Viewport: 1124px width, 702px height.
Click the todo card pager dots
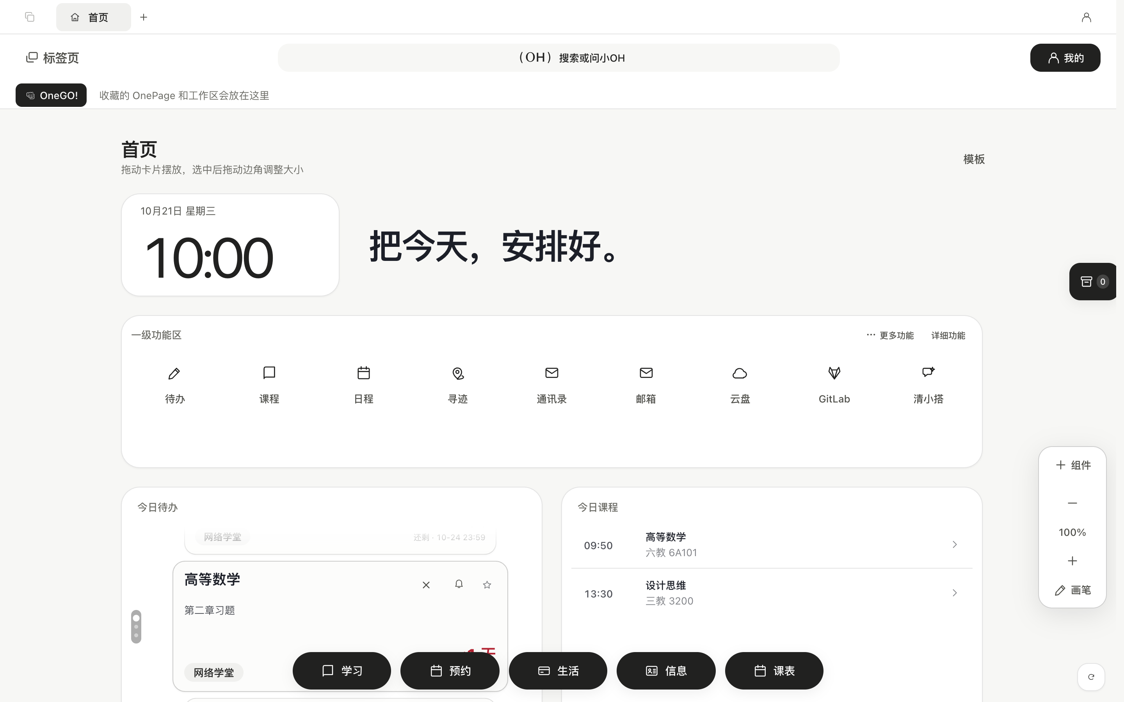point(136,626)
